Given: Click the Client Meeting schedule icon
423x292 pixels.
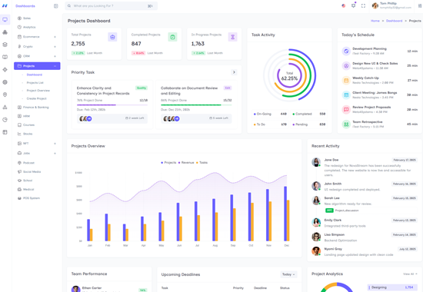Looking at the screenshot, I should tap(346, 95).
